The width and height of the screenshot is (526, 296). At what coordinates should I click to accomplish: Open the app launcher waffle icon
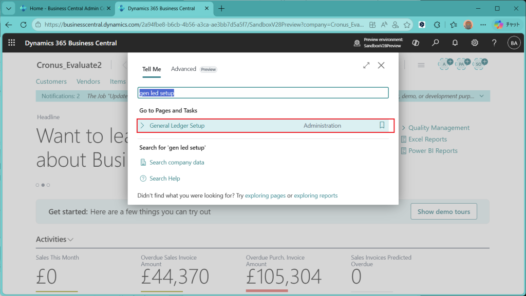click(11, 43)
